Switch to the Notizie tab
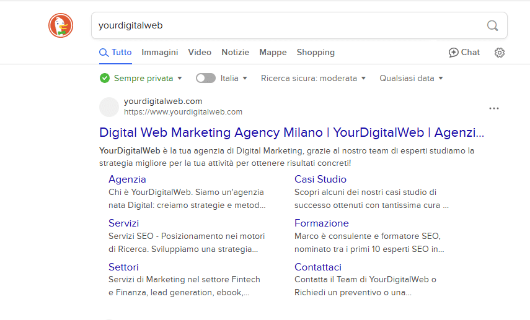This screenshot has width=530, height=320. click(x=236, y=53)
